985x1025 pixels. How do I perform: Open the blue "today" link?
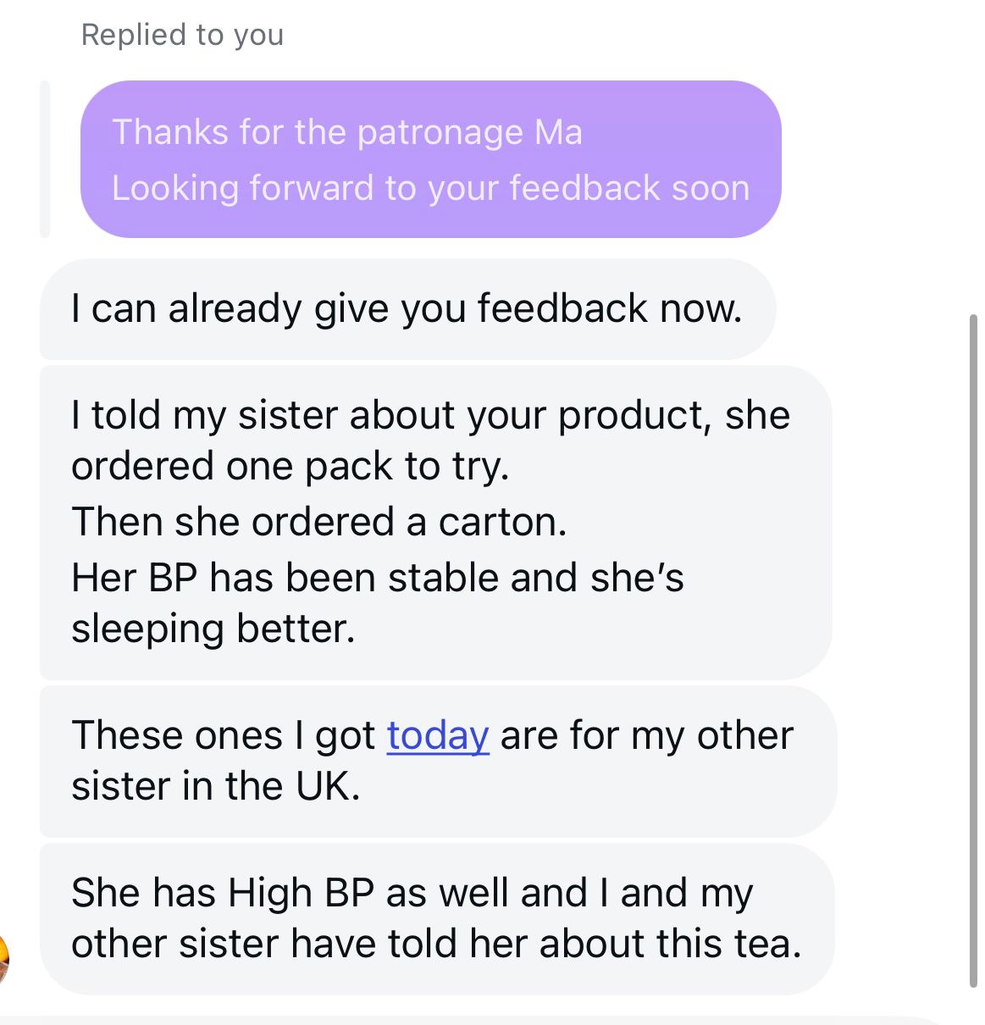tap(437, 735)
